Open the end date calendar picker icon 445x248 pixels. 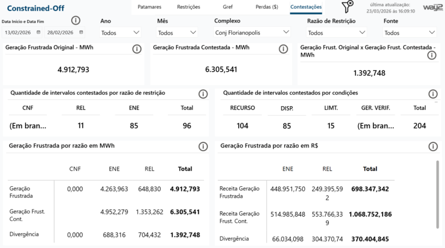click(x=81, y=32)
